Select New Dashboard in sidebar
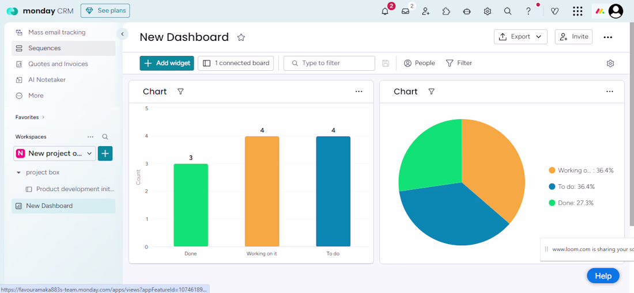Screen dimensions: 634x293 pos(63,206)
